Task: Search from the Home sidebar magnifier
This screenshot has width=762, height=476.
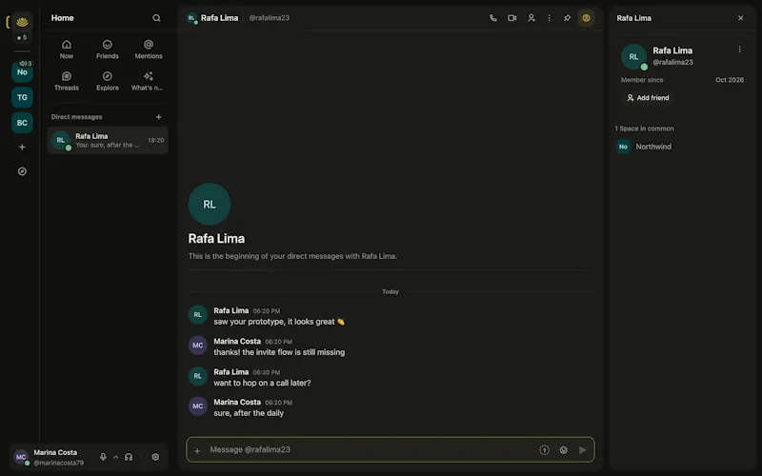Action: [156, 18]
